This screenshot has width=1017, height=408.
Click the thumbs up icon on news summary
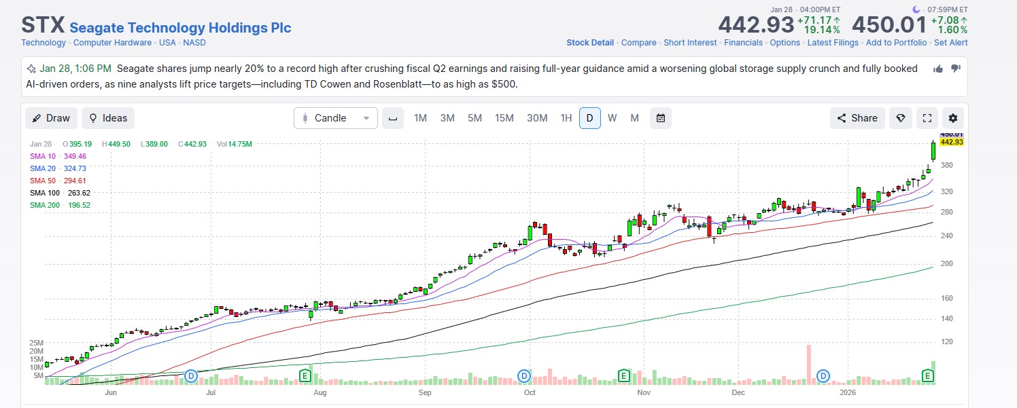[x=938, y=69]
